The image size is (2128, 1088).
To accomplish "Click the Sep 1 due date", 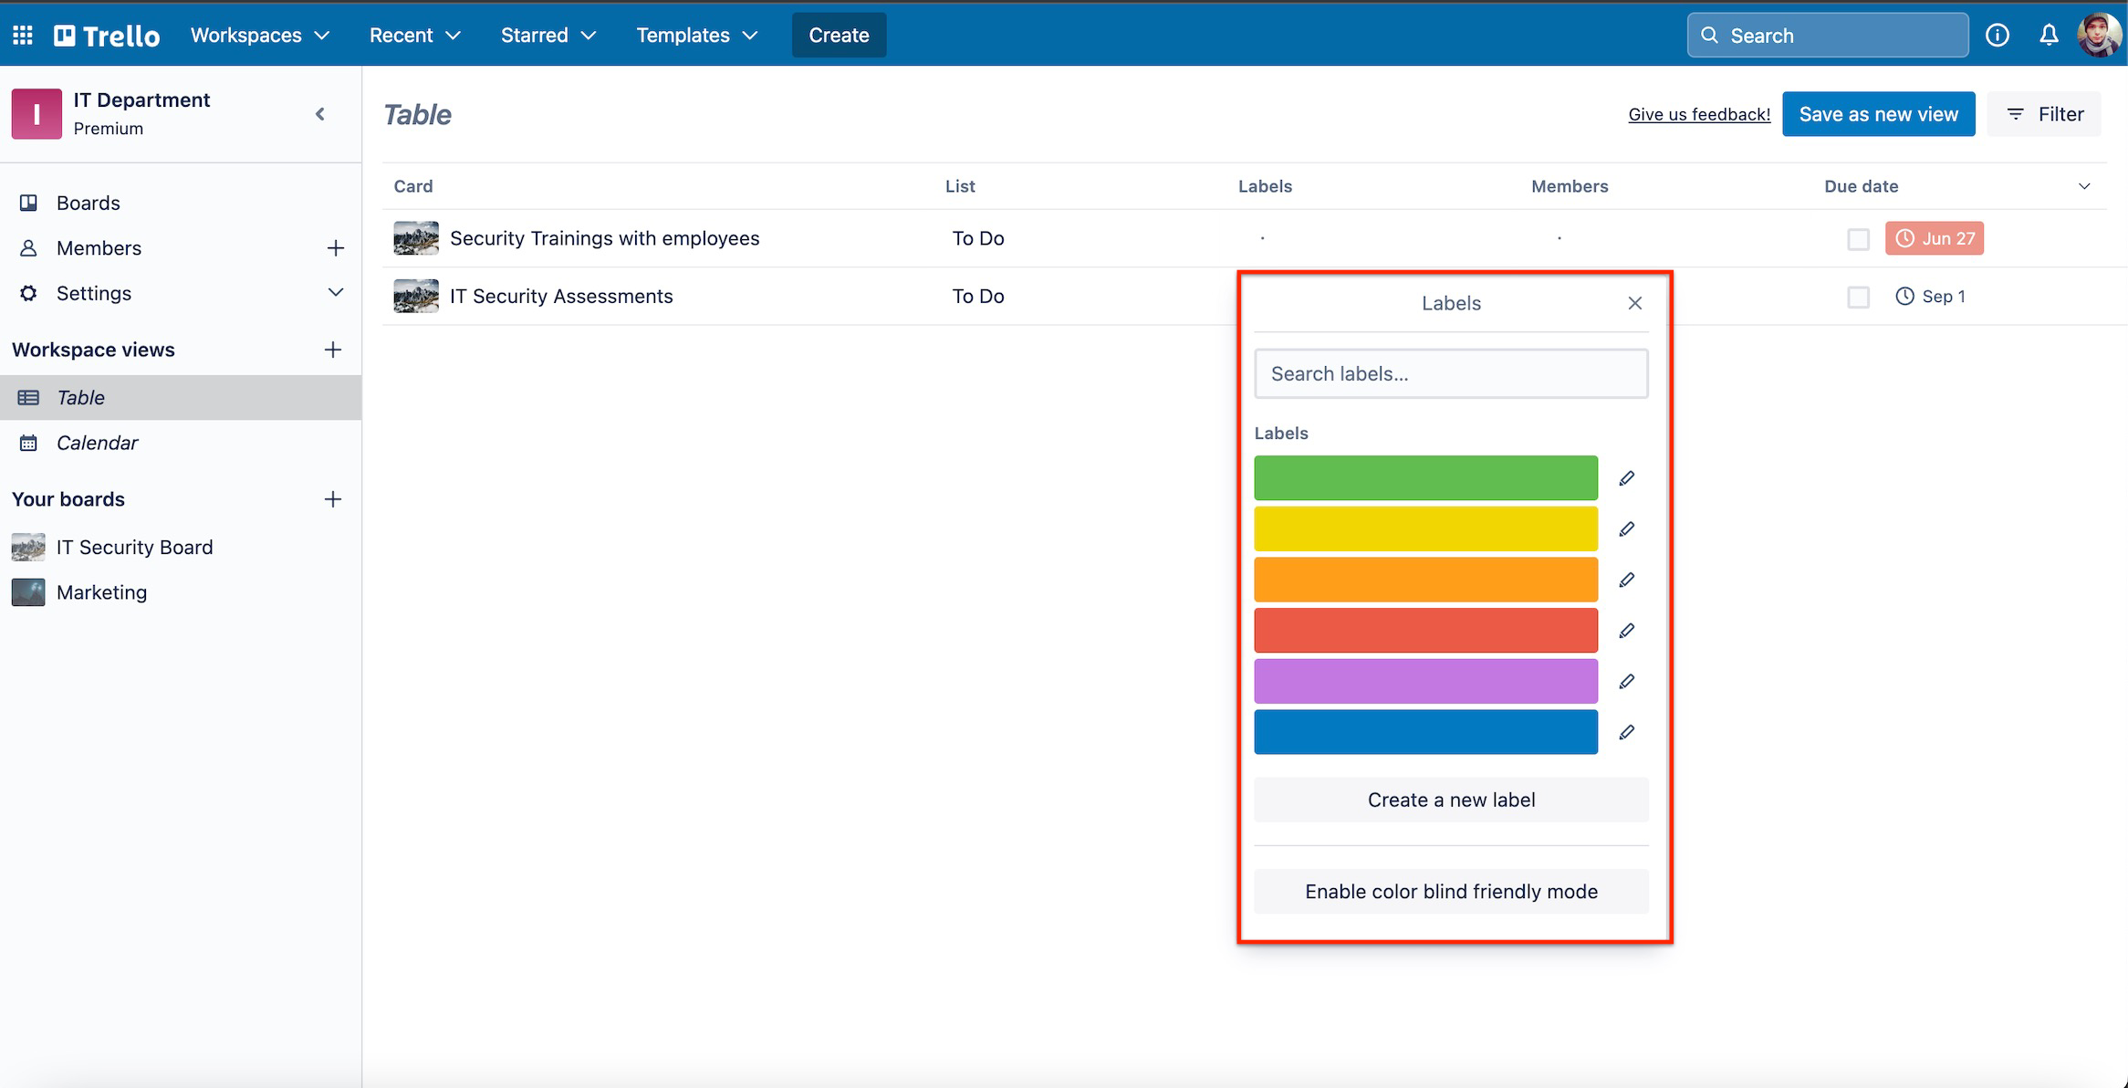I will [1930, 297].
